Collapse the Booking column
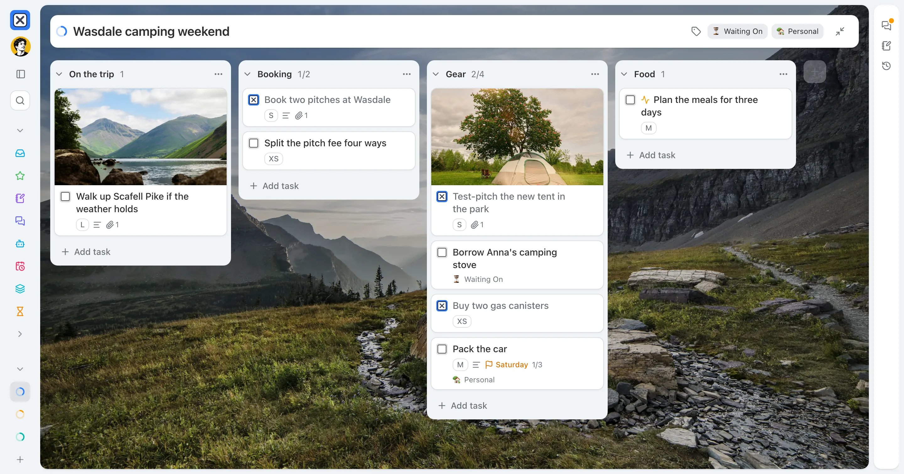This screenshot has height=474, width=904. coord(247,74)
